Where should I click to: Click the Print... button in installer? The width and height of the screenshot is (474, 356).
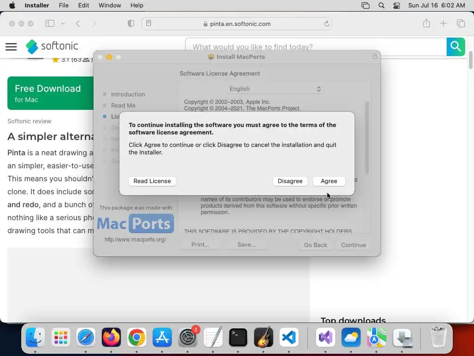200,245
